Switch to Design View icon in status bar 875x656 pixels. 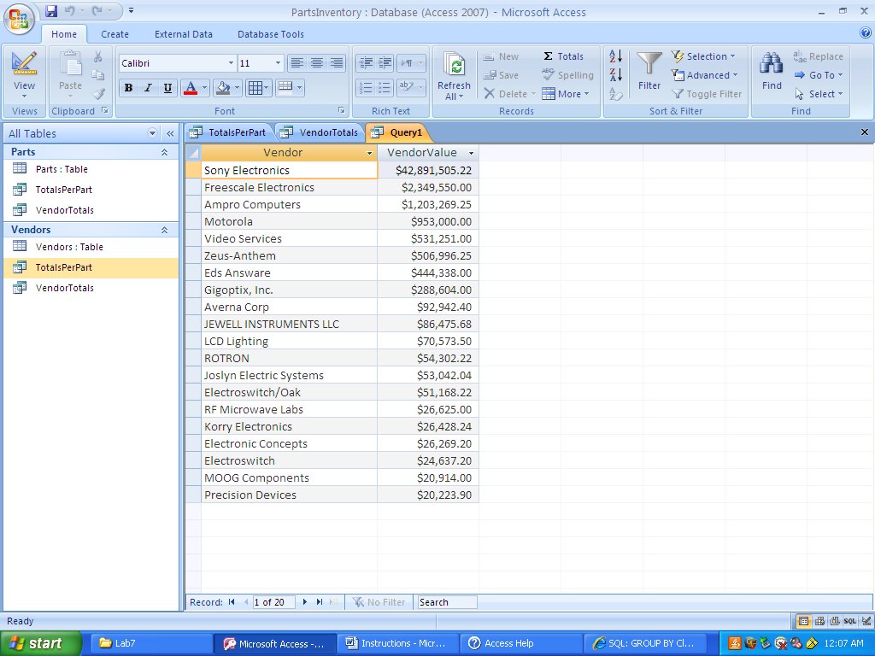pyautogui.click(x=866, y=621)
